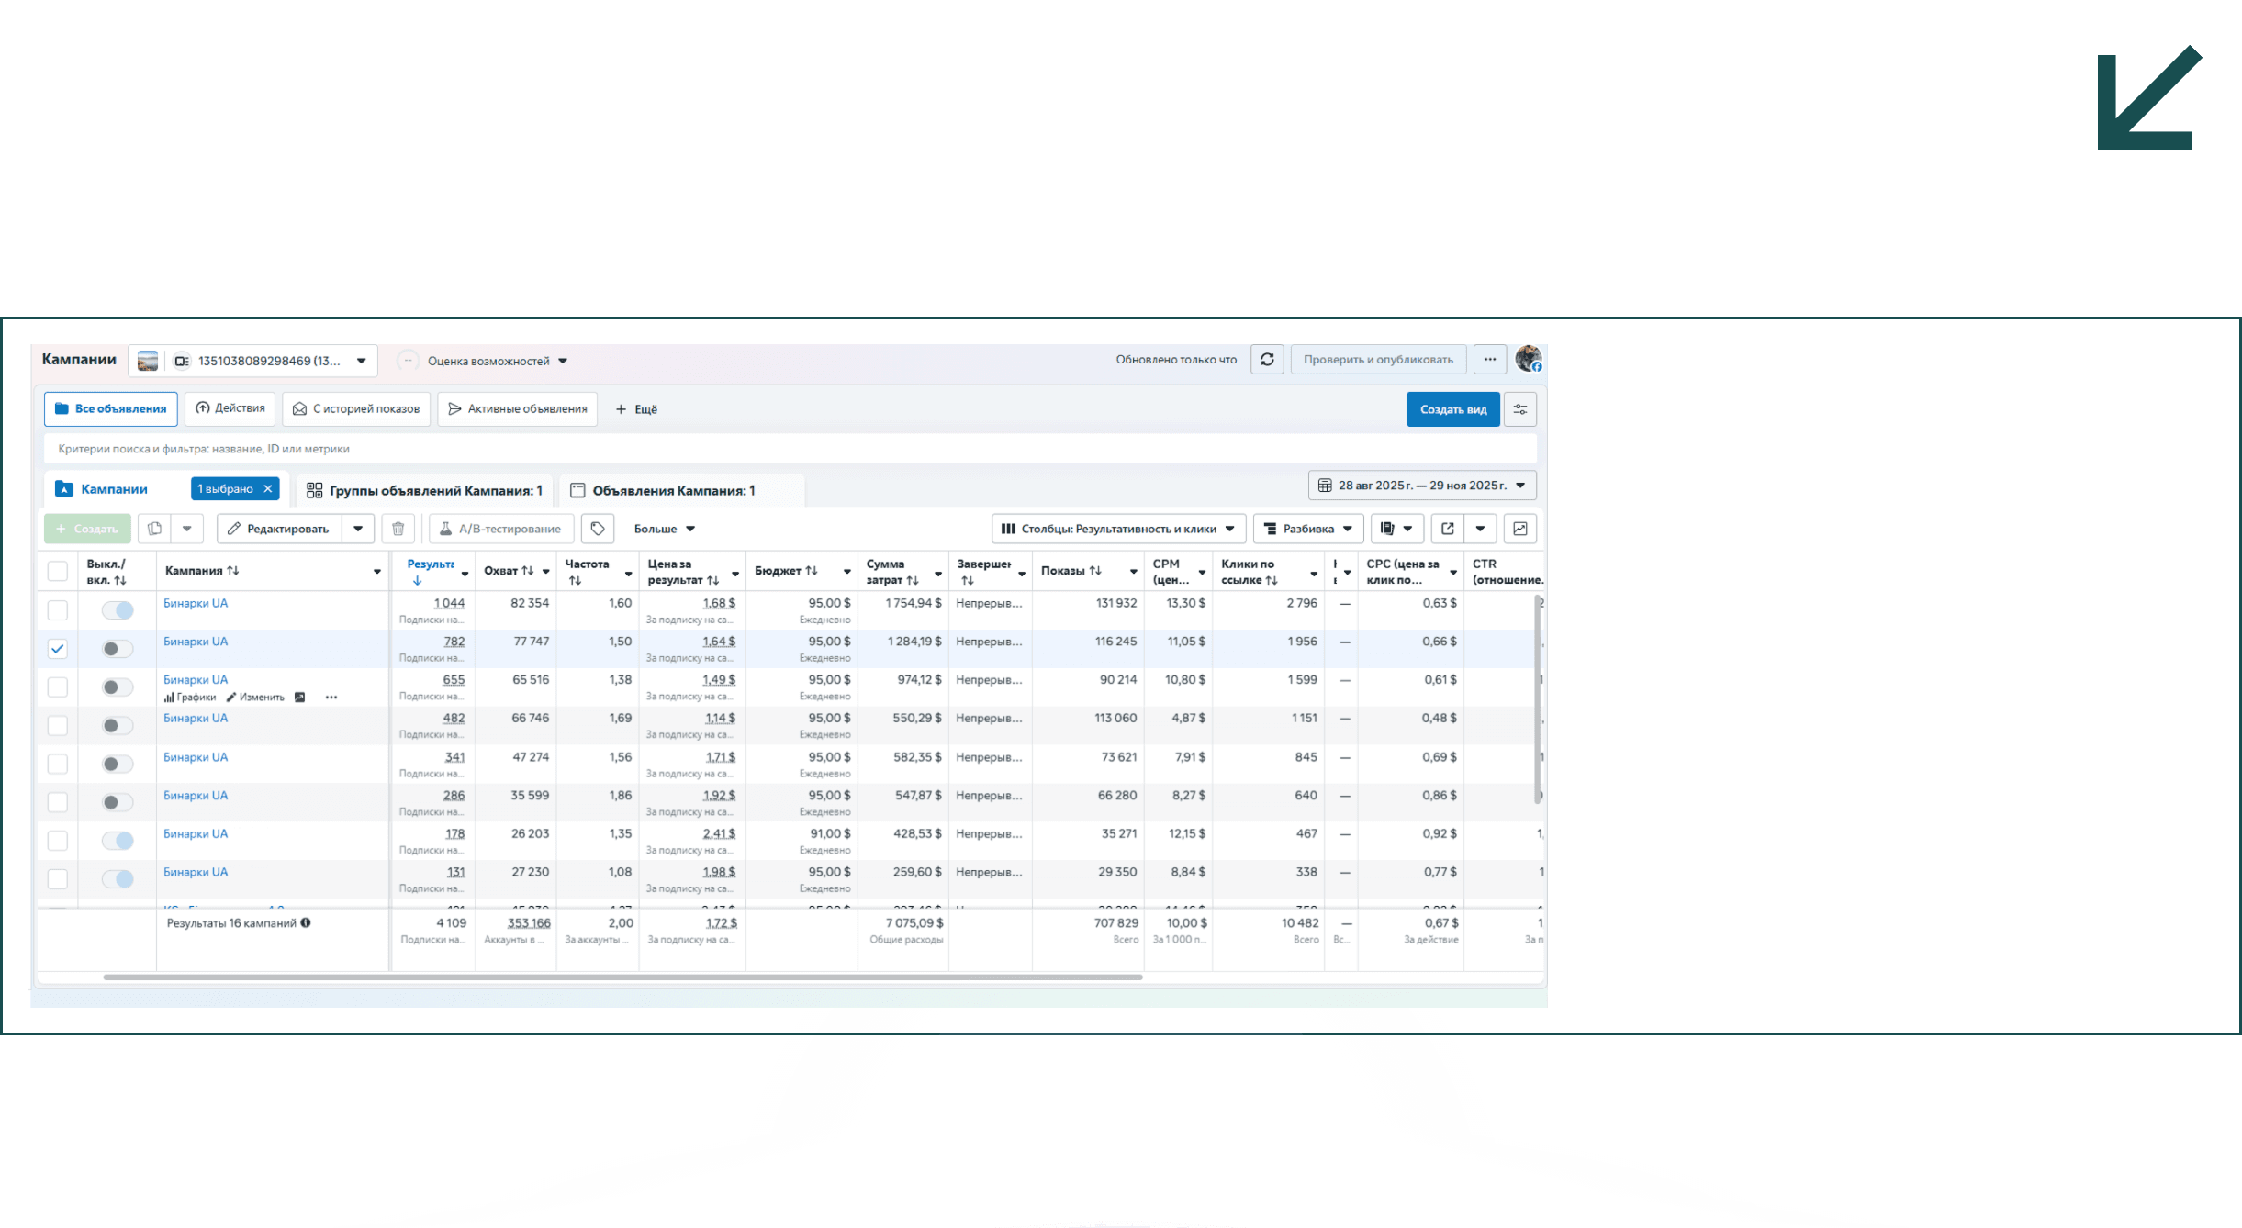2242x1228 pixels.
Task: Toggle the select-all header checkbox
Action: tap(57, 571)
